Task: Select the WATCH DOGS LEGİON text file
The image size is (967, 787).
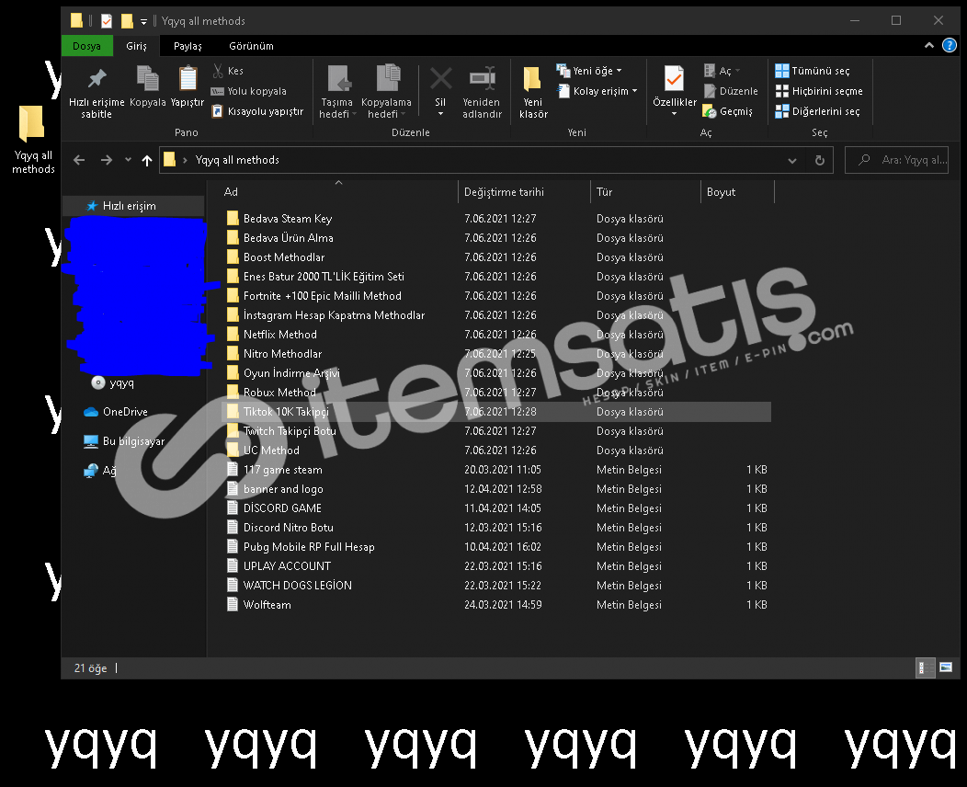Action: pyautogui.click(x=297, y=586)
